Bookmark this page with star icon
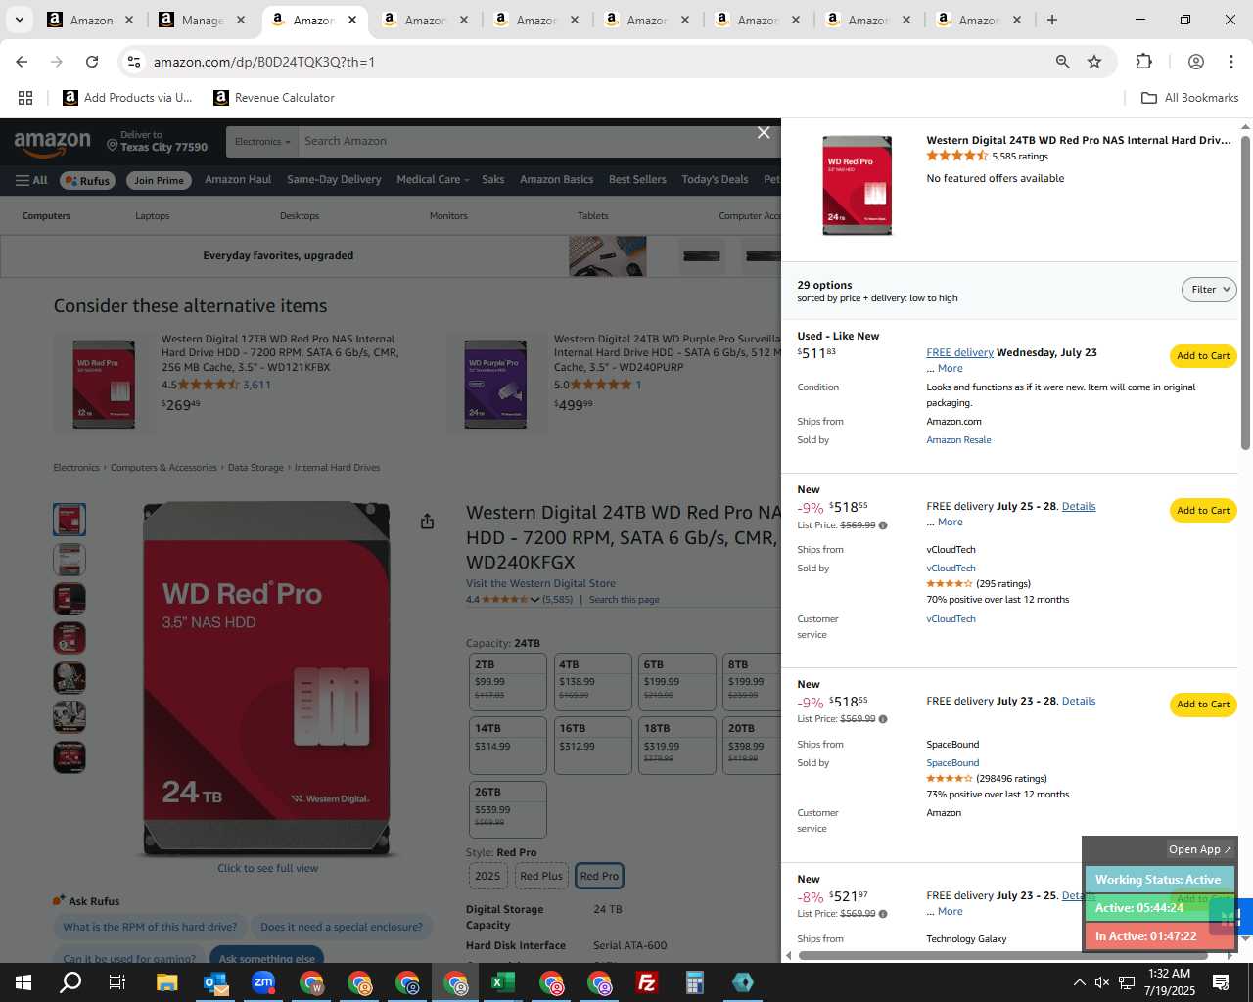This screenshot has height=1002, width=1253. [1094, 62]
